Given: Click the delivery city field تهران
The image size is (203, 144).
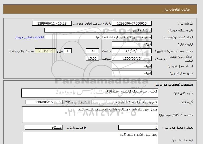Looking at the screenshot, I should click(x=132, y=73).
